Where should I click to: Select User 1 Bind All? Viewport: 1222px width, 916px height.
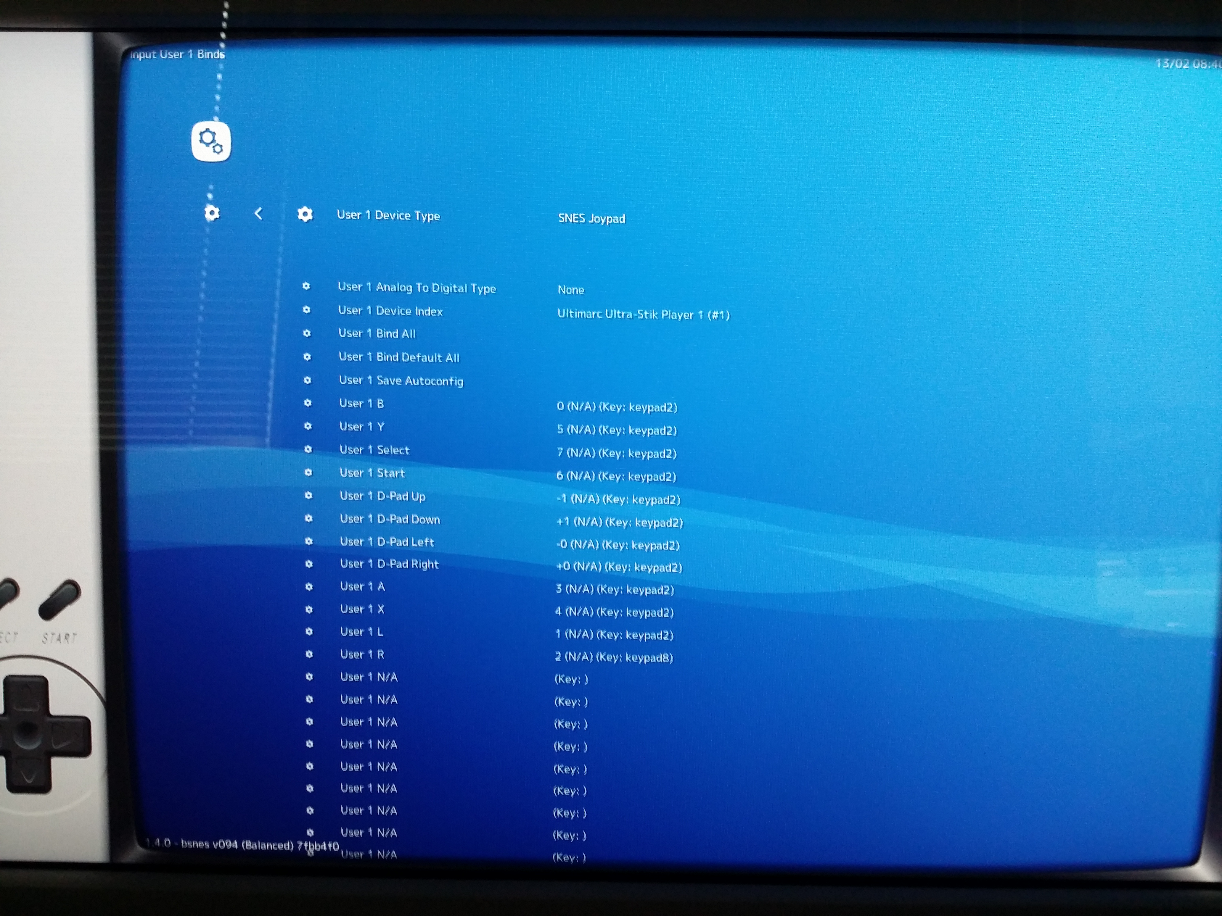point(377,333)
